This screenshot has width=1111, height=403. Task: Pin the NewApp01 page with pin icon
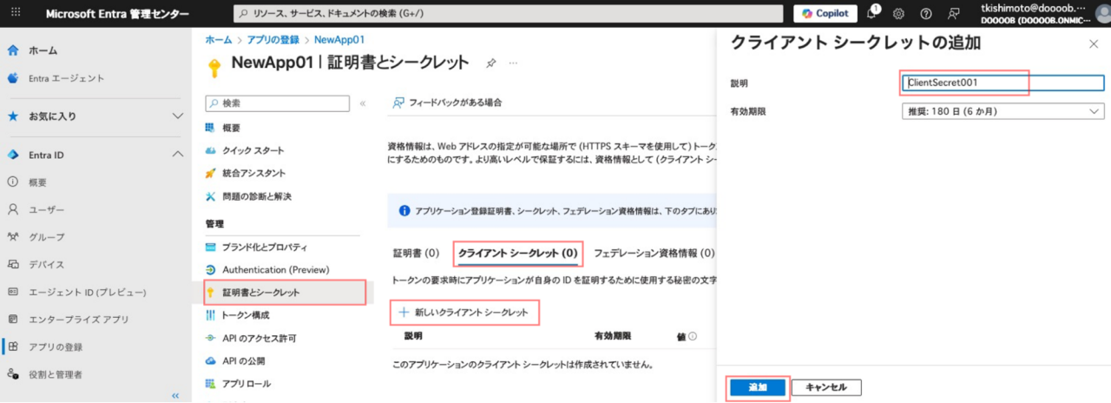point(490,63)
